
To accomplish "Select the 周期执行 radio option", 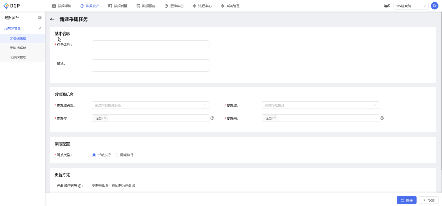I will point(117,155).
